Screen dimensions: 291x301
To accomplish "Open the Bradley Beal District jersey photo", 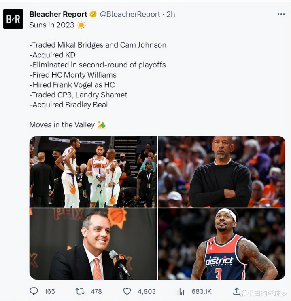I will coord(221,244).
